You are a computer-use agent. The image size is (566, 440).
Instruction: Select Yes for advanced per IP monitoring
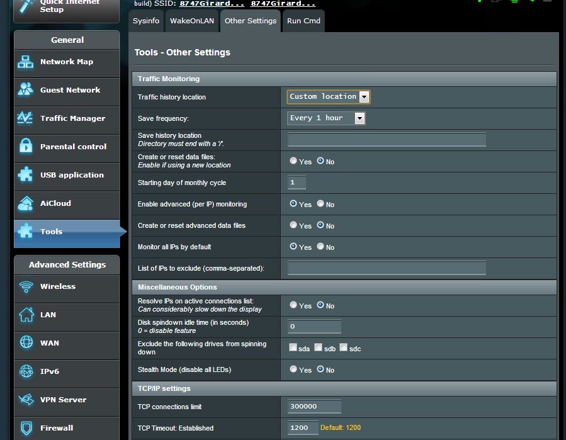293,203
